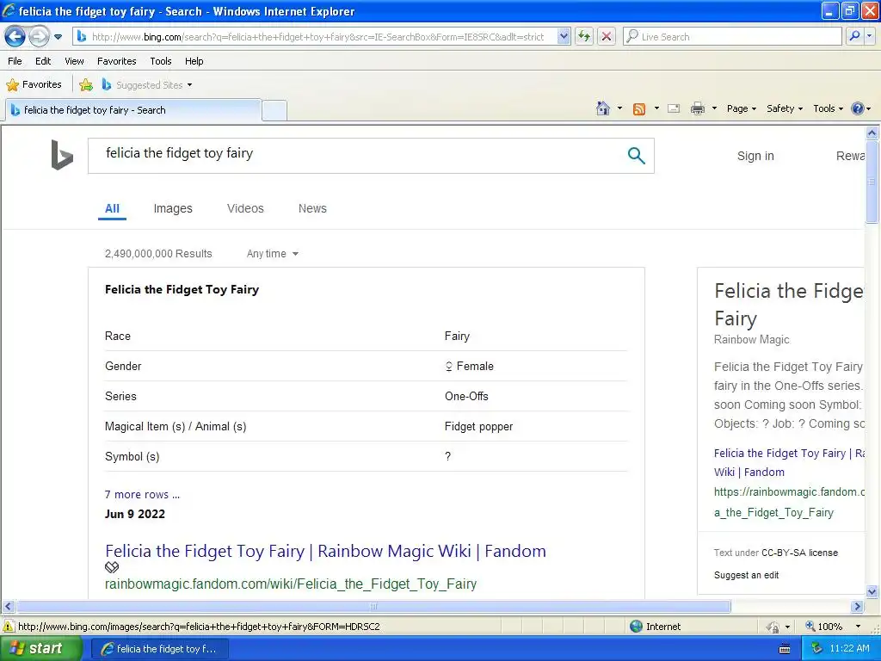Expand the RSS feeds dropdown arrow
The height and width of the screenshot is (661, 881).
(656, 108)
